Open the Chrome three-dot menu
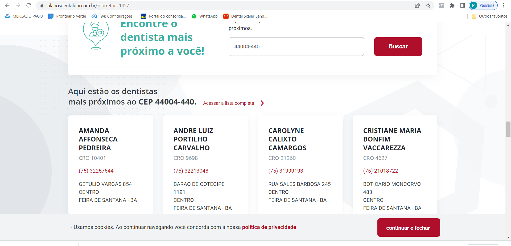Image resolution: width=511 pixels, height=246 pixels. (504, 6)
